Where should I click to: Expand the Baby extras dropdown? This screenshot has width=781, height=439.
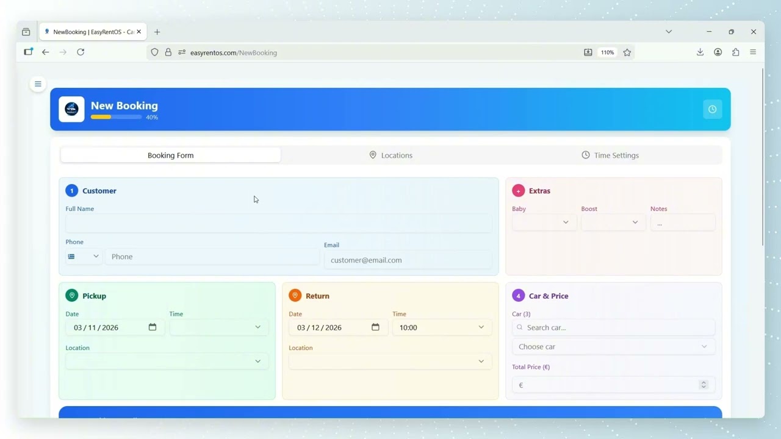tap(544, 223)
